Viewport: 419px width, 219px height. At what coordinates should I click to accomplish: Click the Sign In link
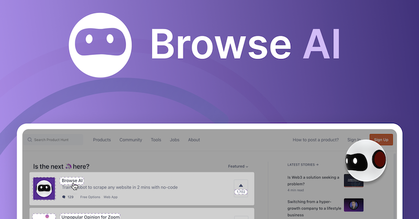(354, 139)
